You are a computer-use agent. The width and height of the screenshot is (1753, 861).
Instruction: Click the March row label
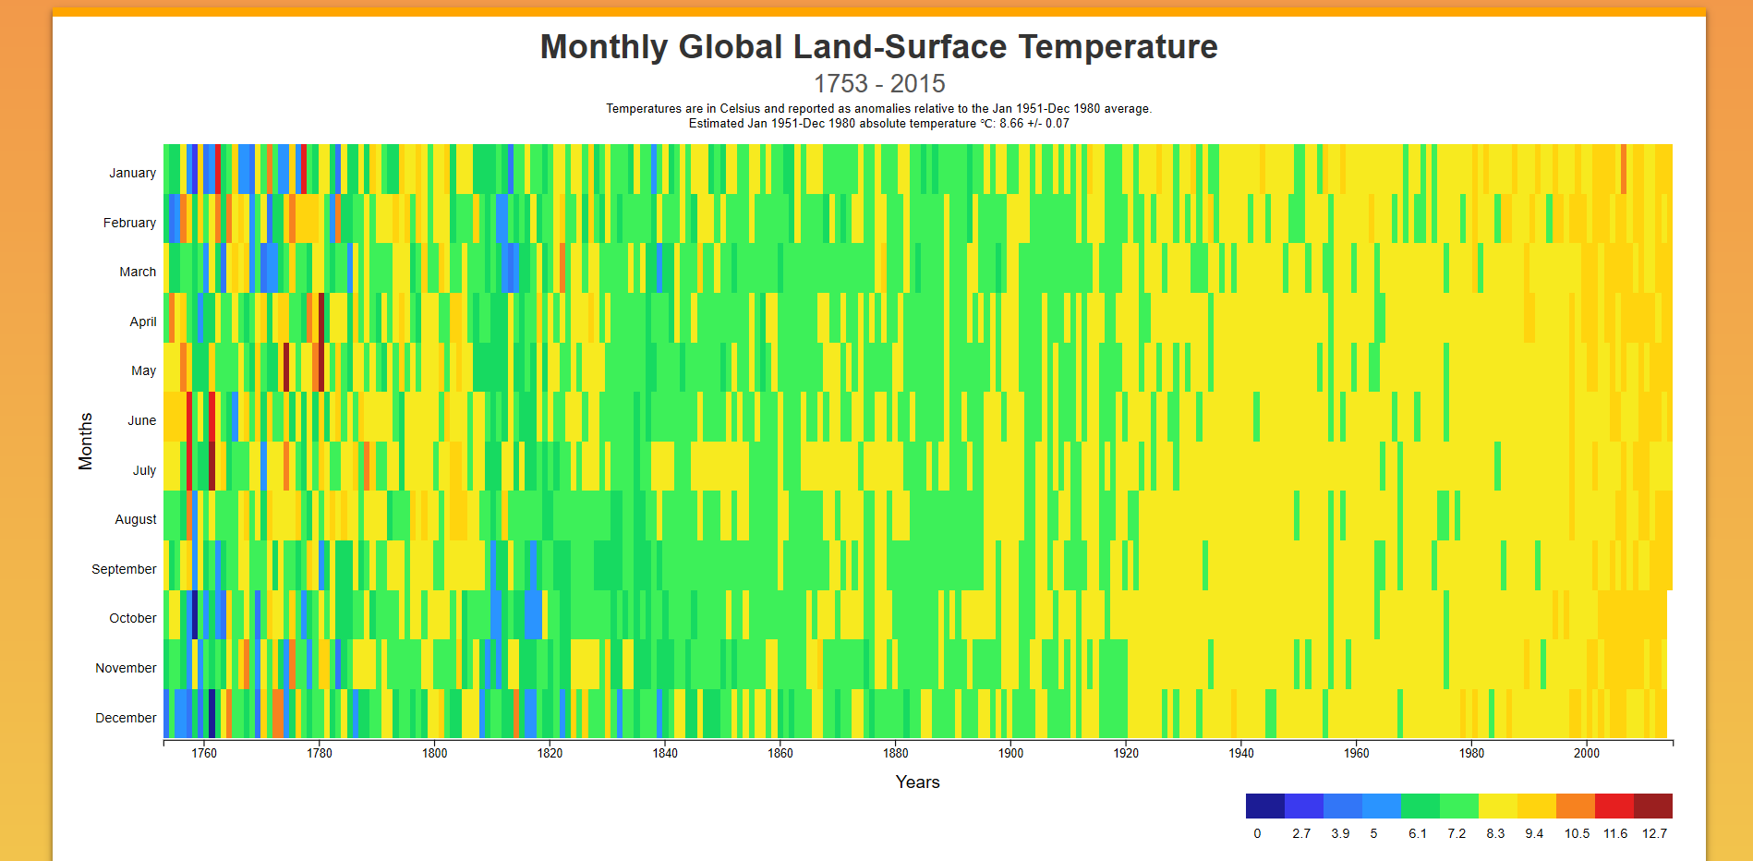138,272
